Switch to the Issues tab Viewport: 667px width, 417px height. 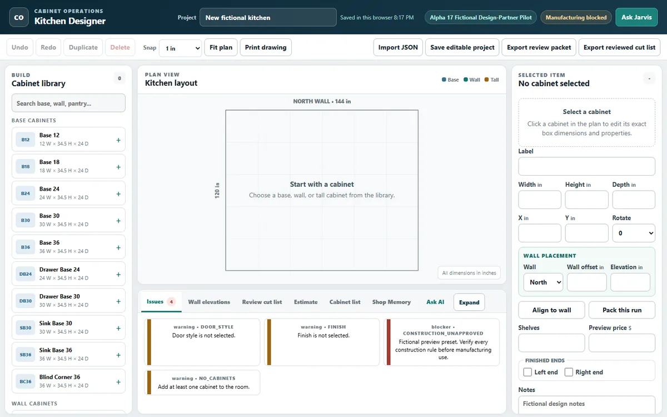(x=161, y=302)
